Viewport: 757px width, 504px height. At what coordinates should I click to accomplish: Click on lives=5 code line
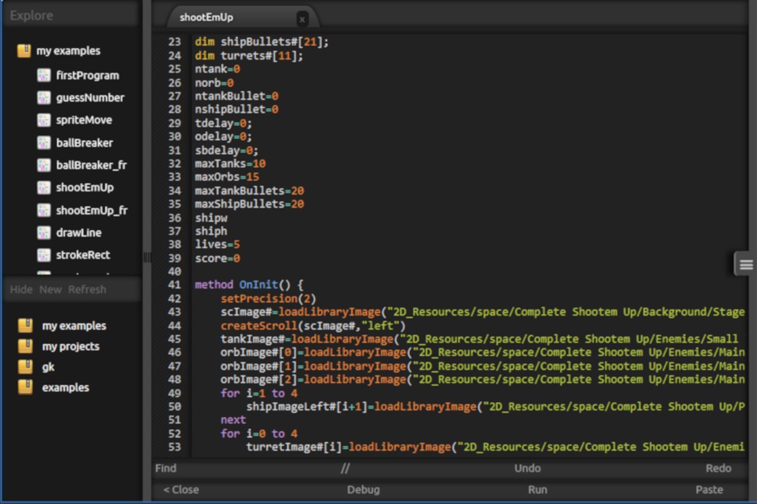point(217,244)
